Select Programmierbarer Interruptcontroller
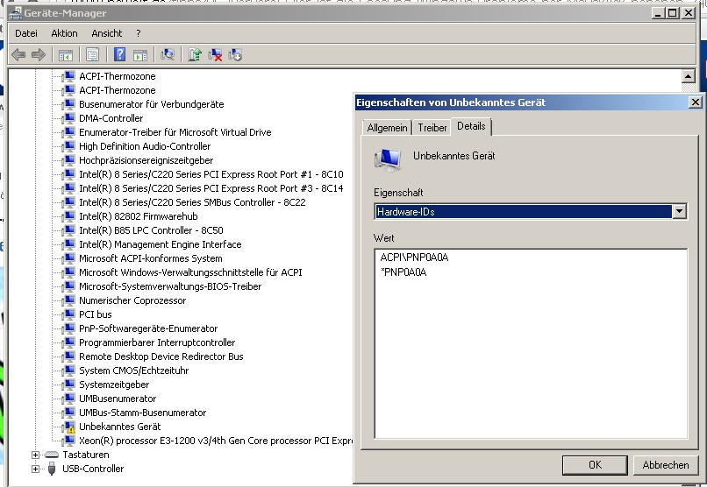This screenshot has height=487, width=707. [x=157, y=342]
